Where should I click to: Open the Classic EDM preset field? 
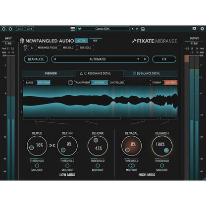(x=103, y=29)
